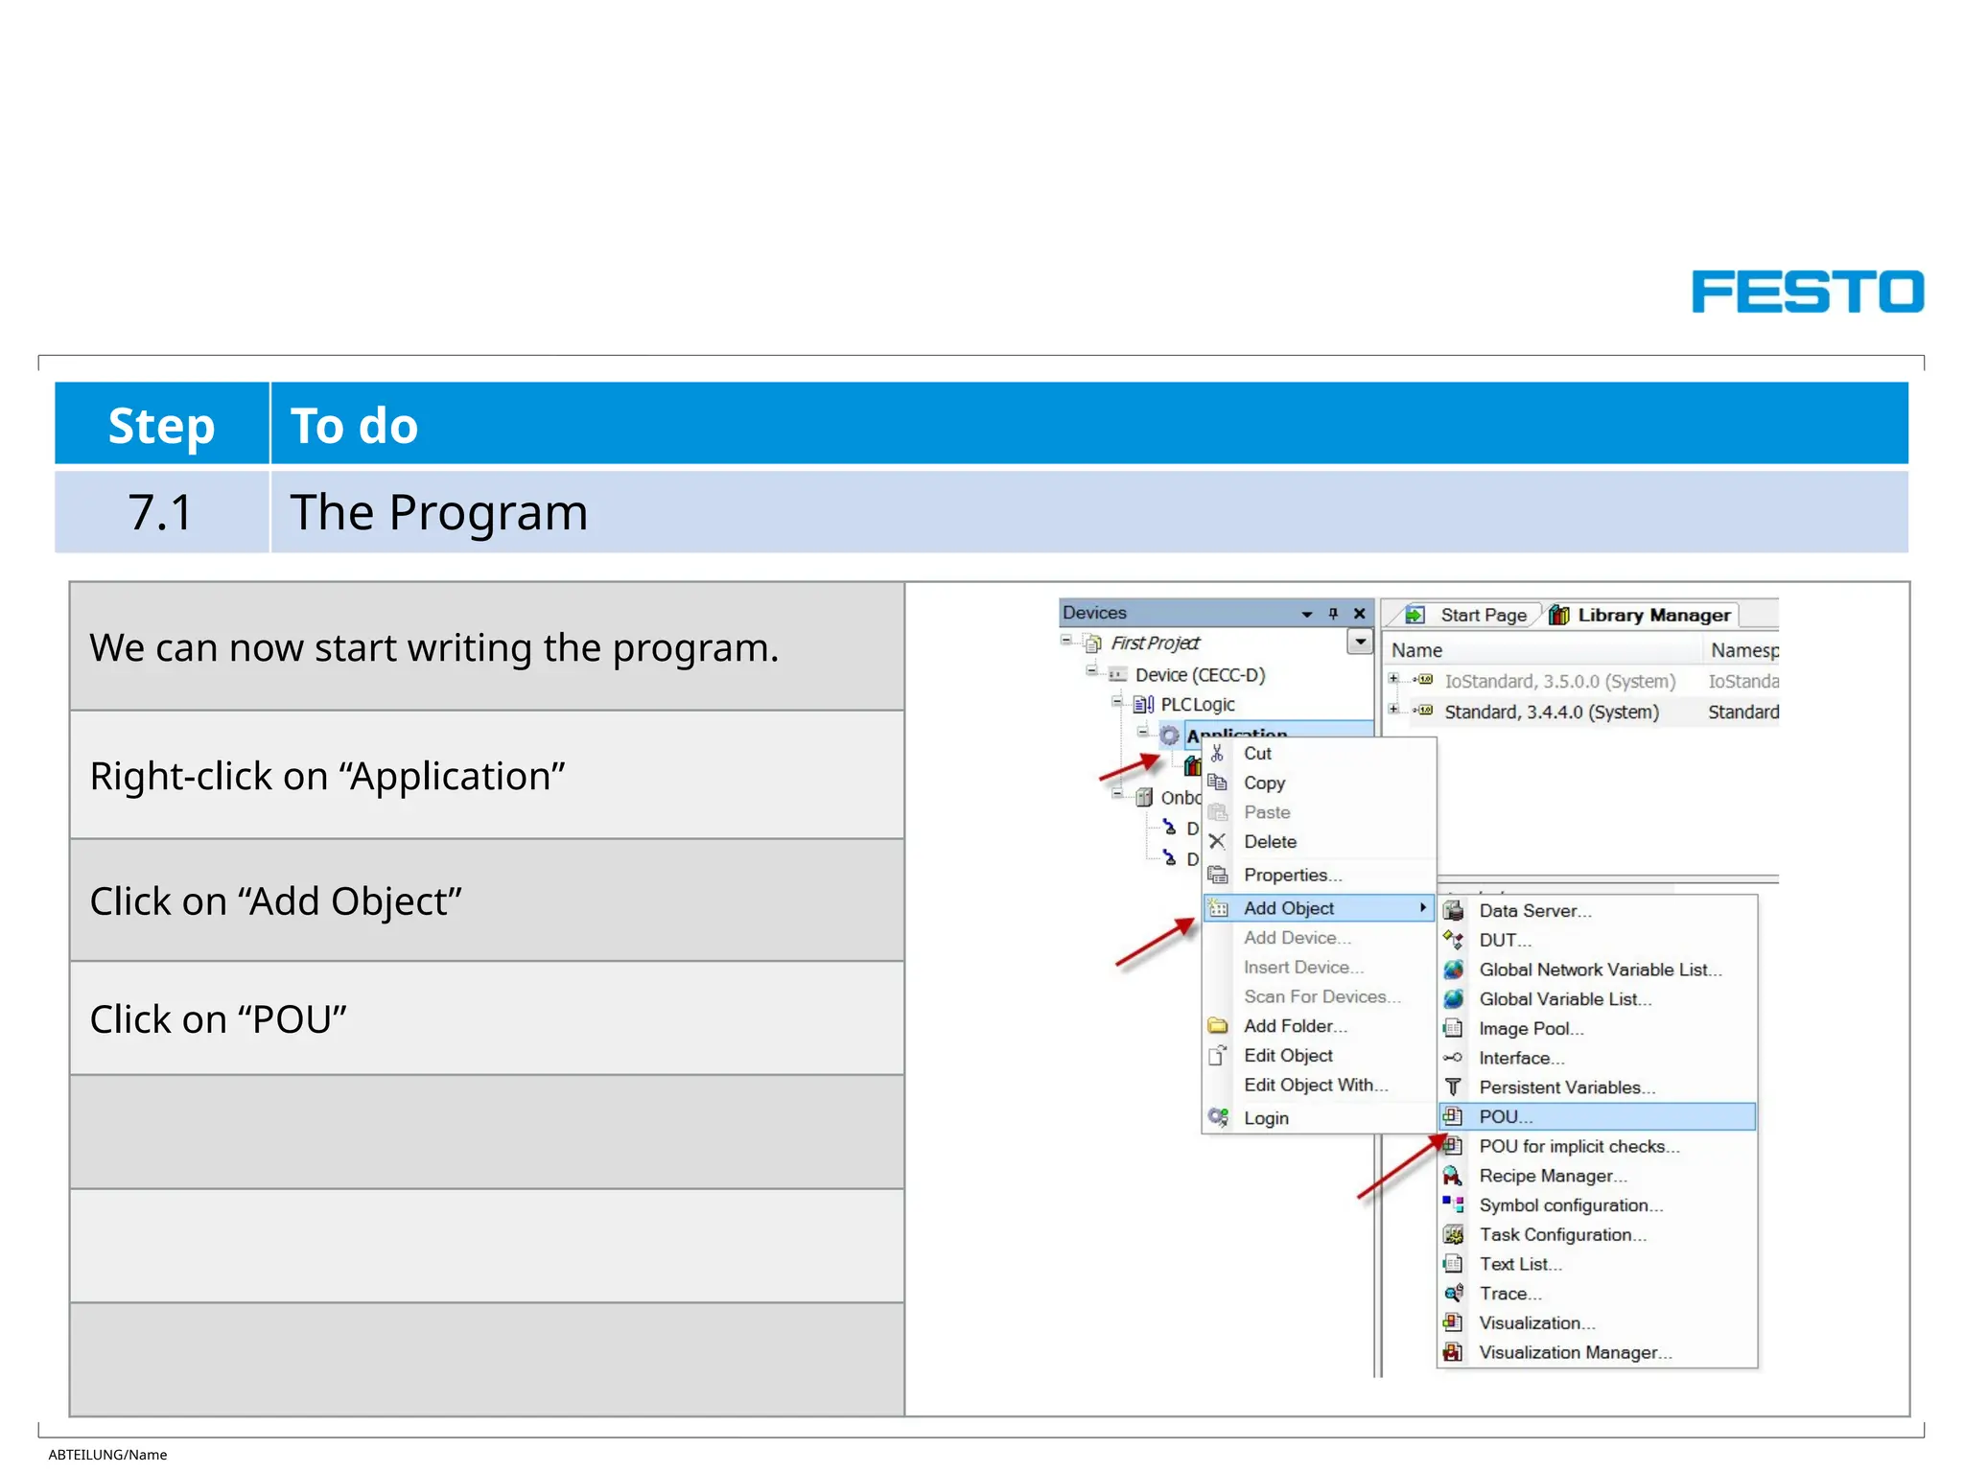This screenshot has height=1473, width=1964.
Task: Select the Cut scissors icon
Action: pyautogui.click(x=1217, y=753)
